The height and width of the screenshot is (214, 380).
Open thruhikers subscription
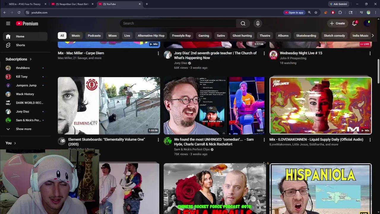coord(25,68)
